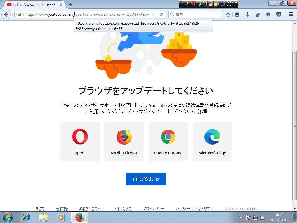Open the Action Center flag tray icon

(248, 217)
